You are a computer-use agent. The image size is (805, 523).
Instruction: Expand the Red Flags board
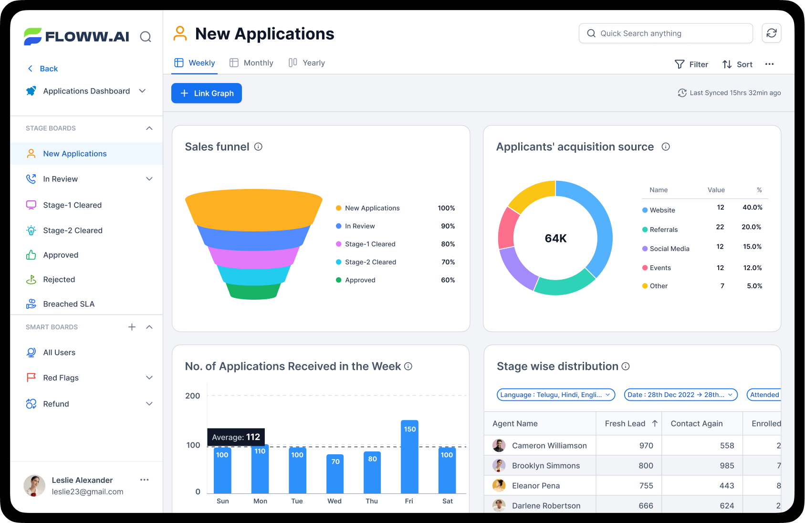[149, 377]
